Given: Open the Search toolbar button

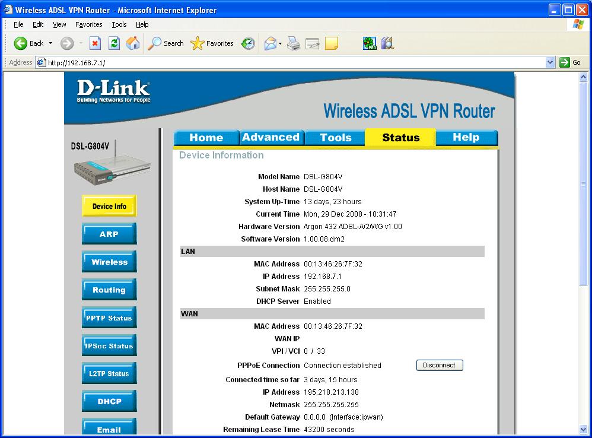Looking at the screenshot, I should (x=165, y=43).
